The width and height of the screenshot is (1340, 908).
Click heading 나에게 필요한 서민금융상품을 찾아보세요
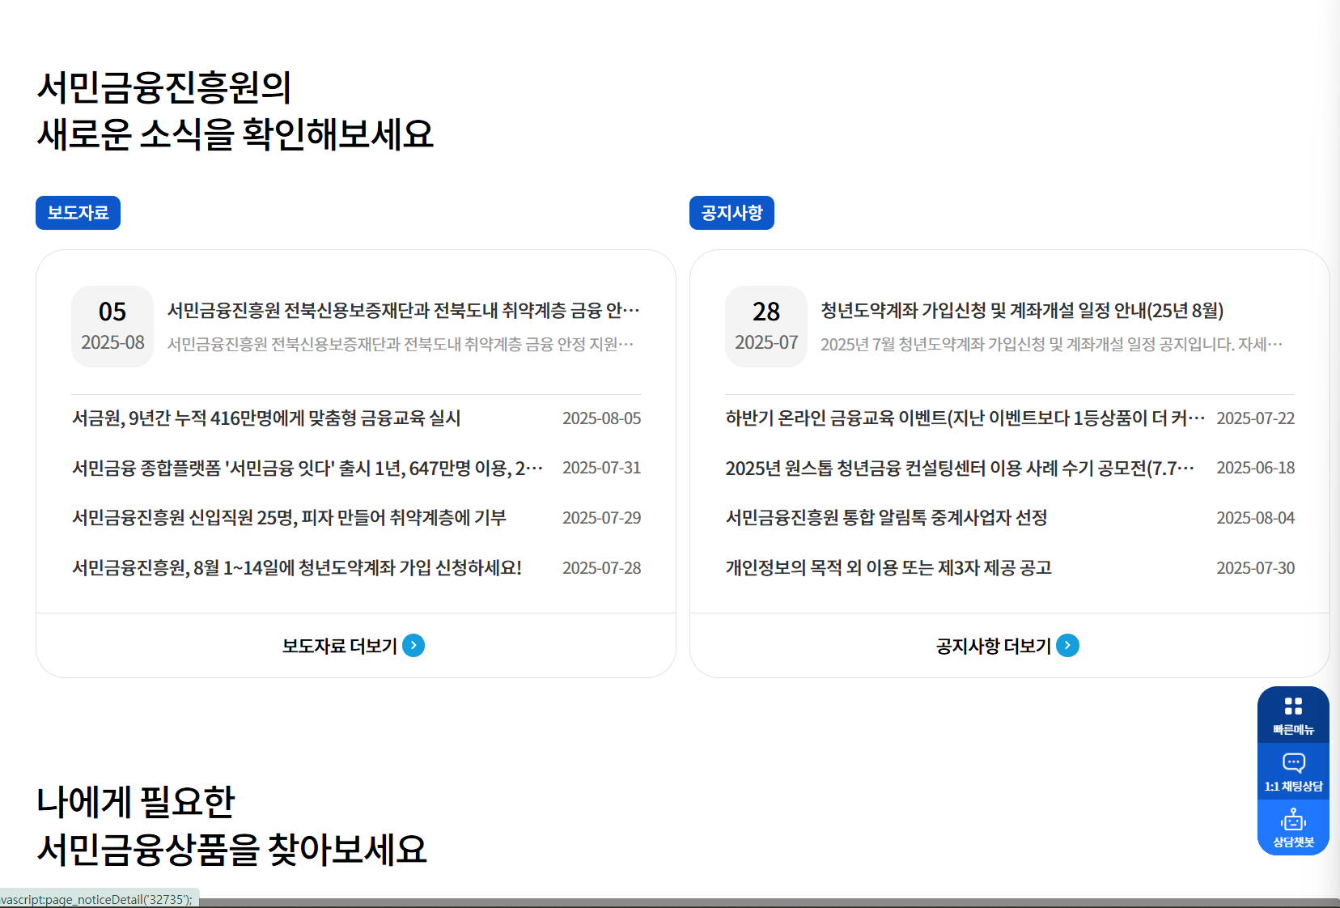tap(232, 825)
